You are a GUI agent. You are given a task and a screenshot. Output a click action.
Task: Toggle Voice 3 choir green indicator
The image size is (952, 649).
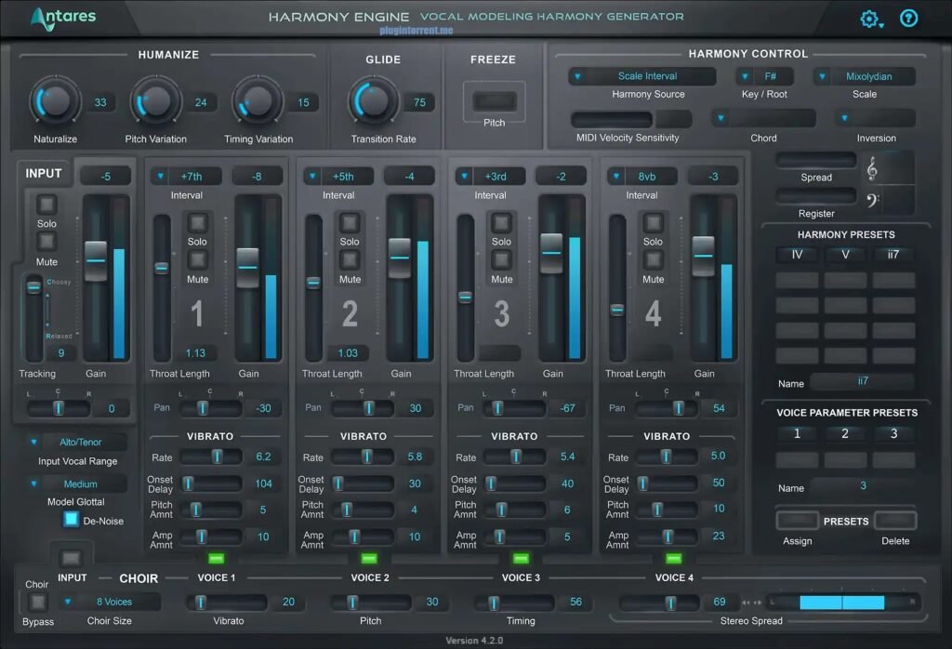[x=521, y=558]
